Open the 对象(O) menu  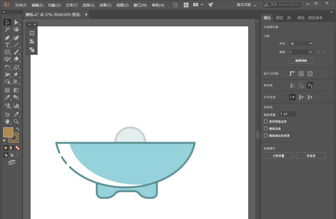(54, 5)
